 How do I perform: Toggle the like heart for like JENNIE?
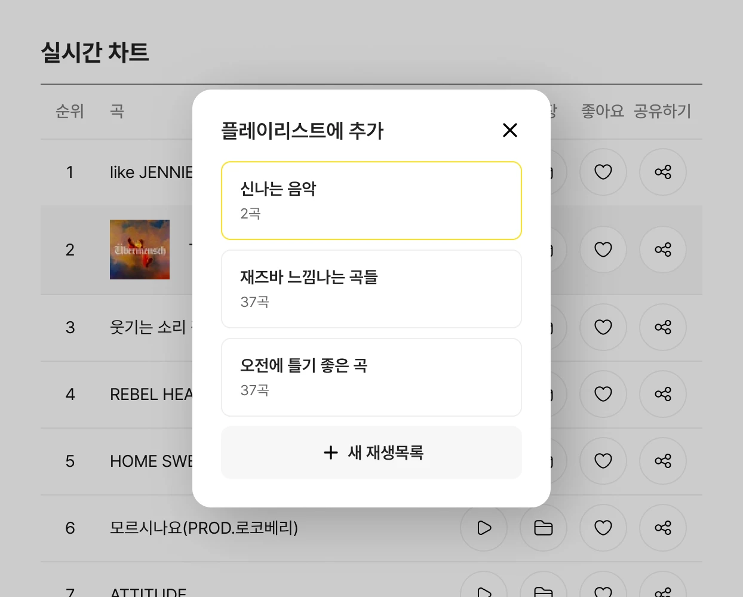pos(603,172)
